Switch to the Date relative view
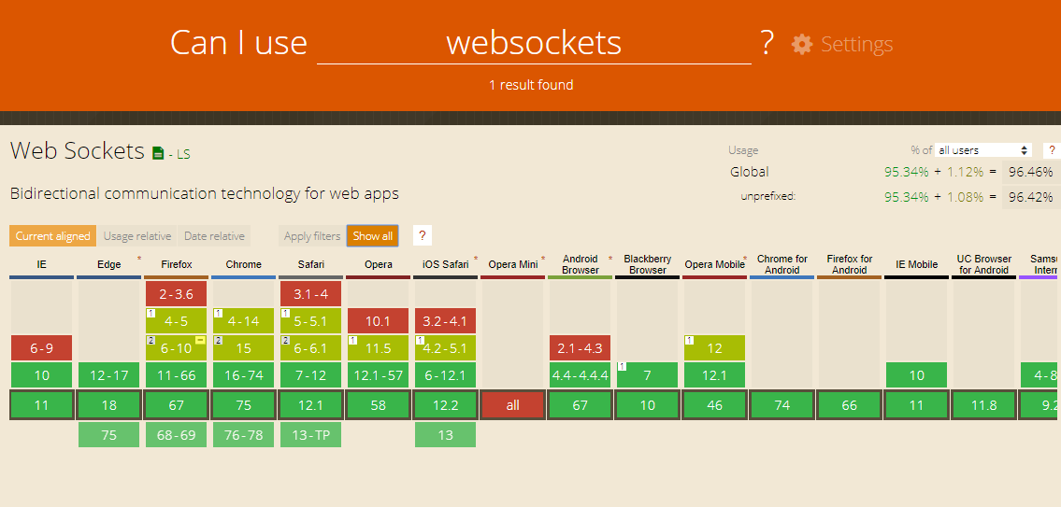The height and width of the screenshot is (507, 1061). click(214, 236)
